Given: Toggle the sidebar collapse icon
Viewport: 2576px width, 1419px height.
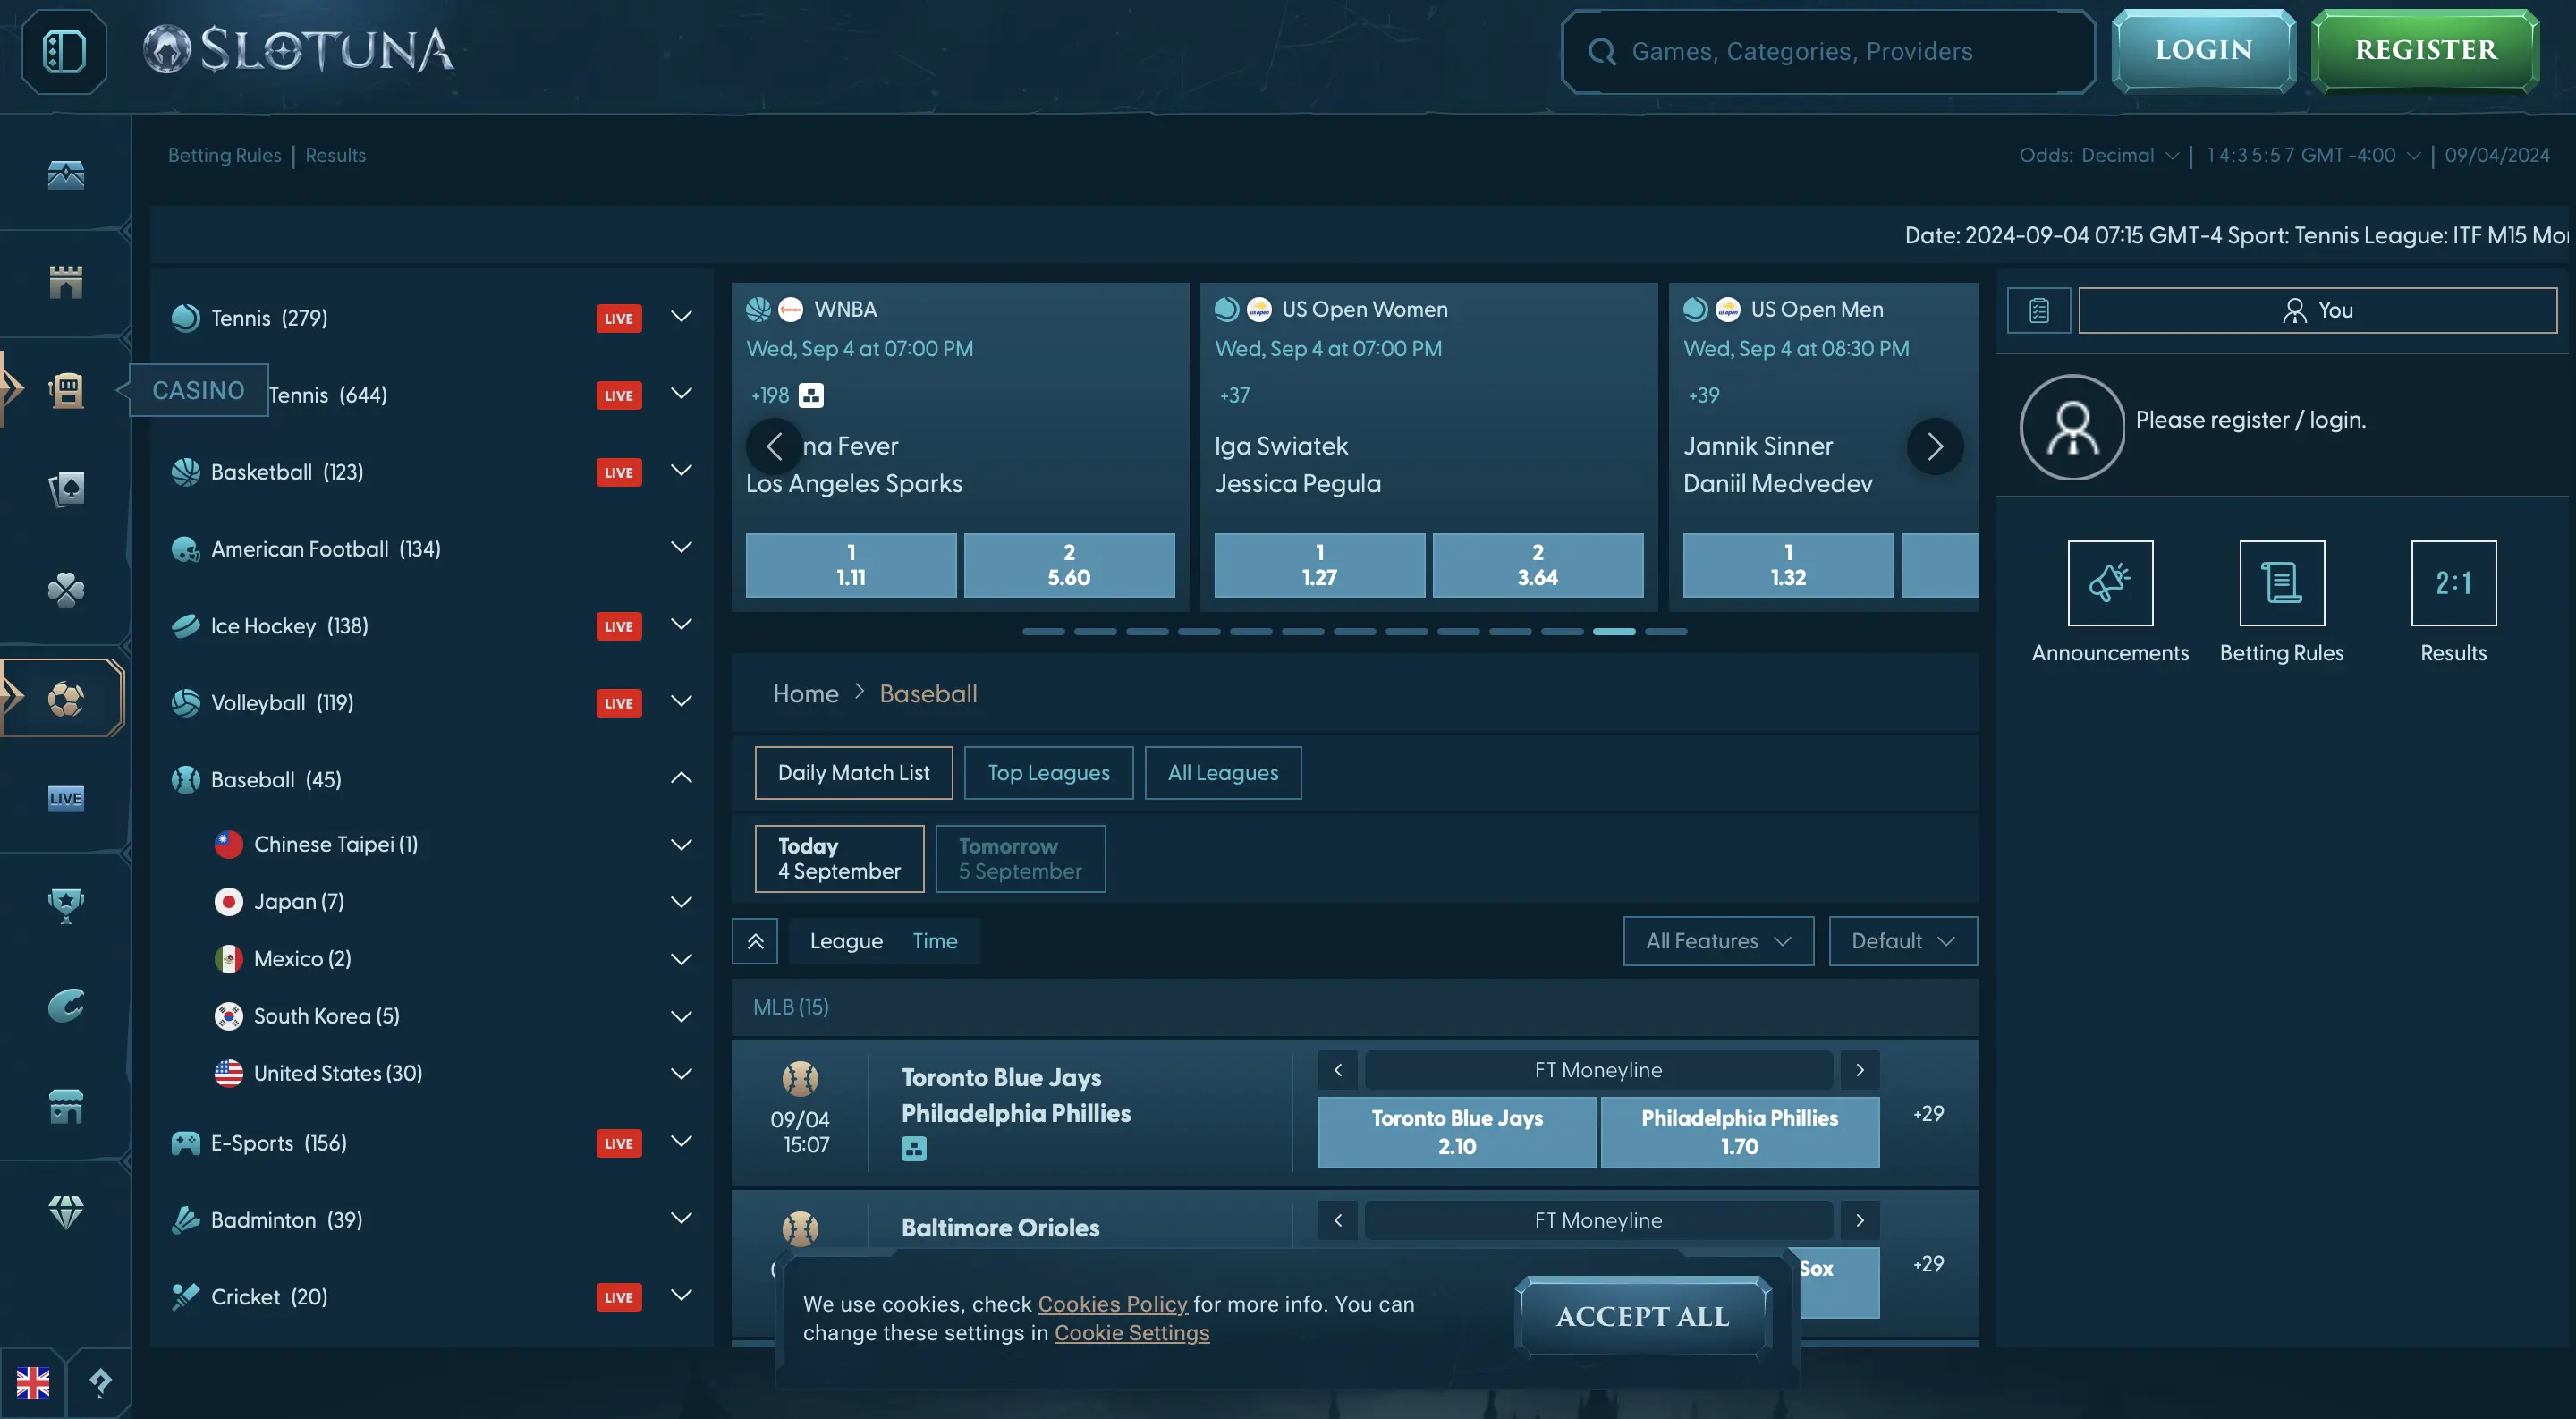Looking at the screenshot, I should tap(64, 51).
